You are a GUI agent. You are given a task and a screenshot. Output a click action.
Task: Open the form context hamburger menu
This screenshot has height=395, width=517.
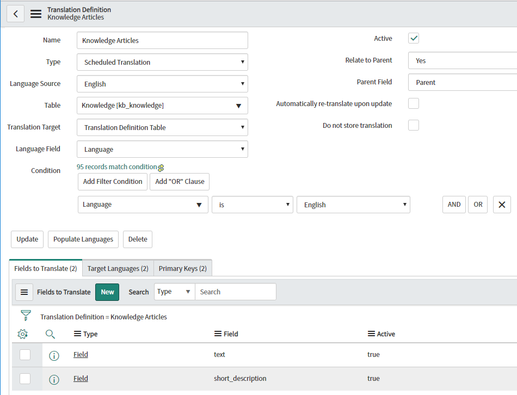point(36,14)
